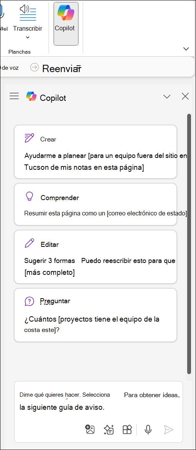The height and width of the screenshot is (450, 196).
Task: Select the Comprender prompt card
Action: [x=95, y=204]
